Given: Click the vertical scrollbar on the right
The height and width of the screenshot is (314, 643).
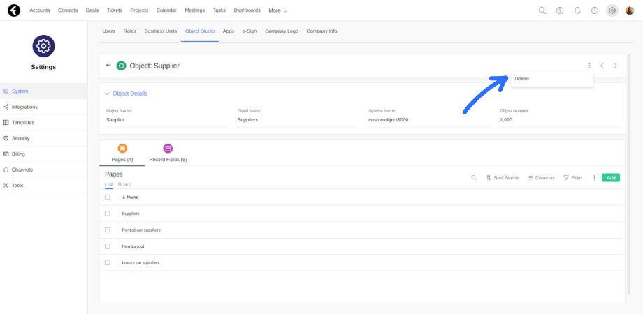Looking at the screenshot, I should pyautogui.click(x=628, y=174).
